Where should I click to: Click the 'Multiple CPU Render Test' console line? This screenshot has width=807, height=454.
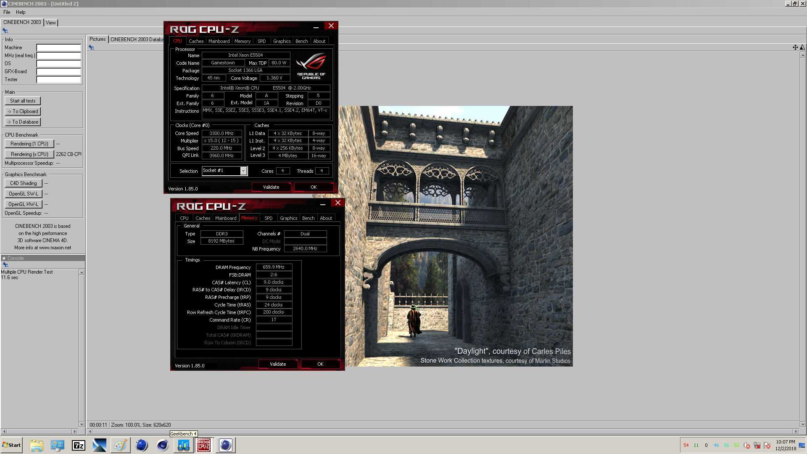pos(27,272)
